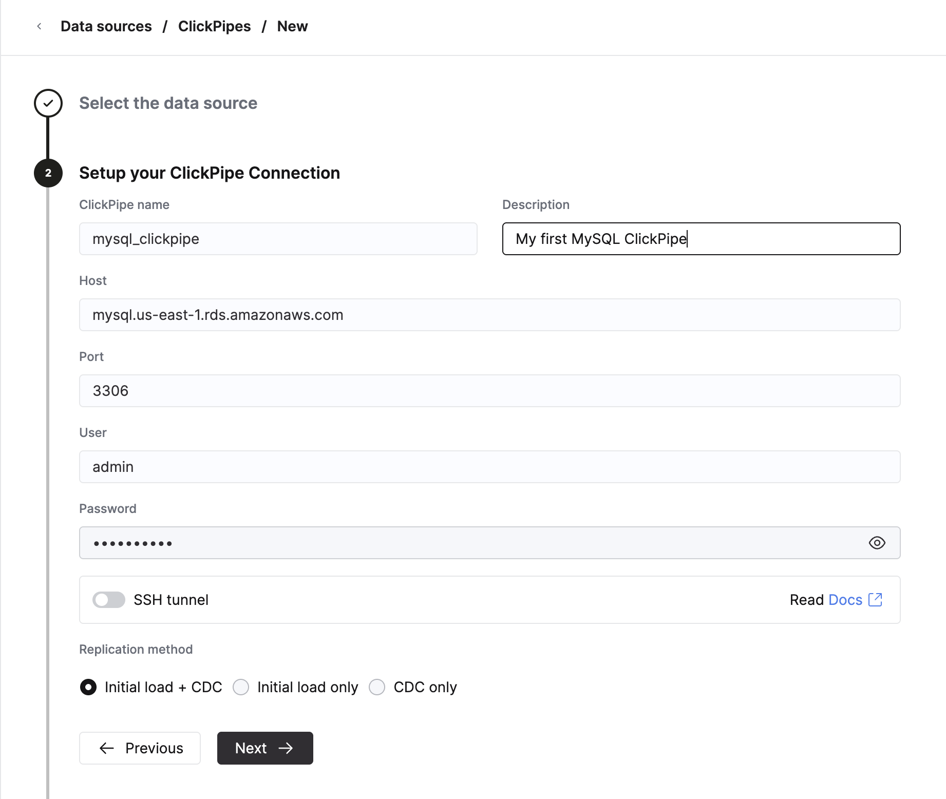
Task: Expand Select the data source step
Action: [168, 103]
